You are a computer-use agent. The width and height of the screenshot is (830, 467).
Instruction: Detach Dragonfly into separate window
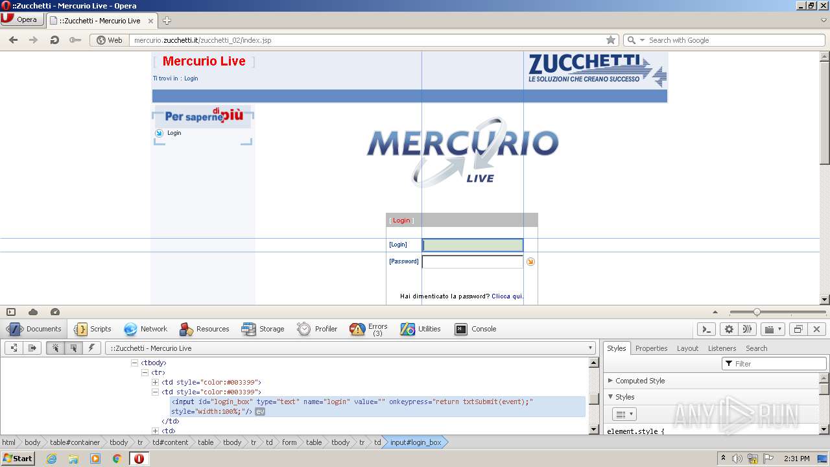click(798, 329)
